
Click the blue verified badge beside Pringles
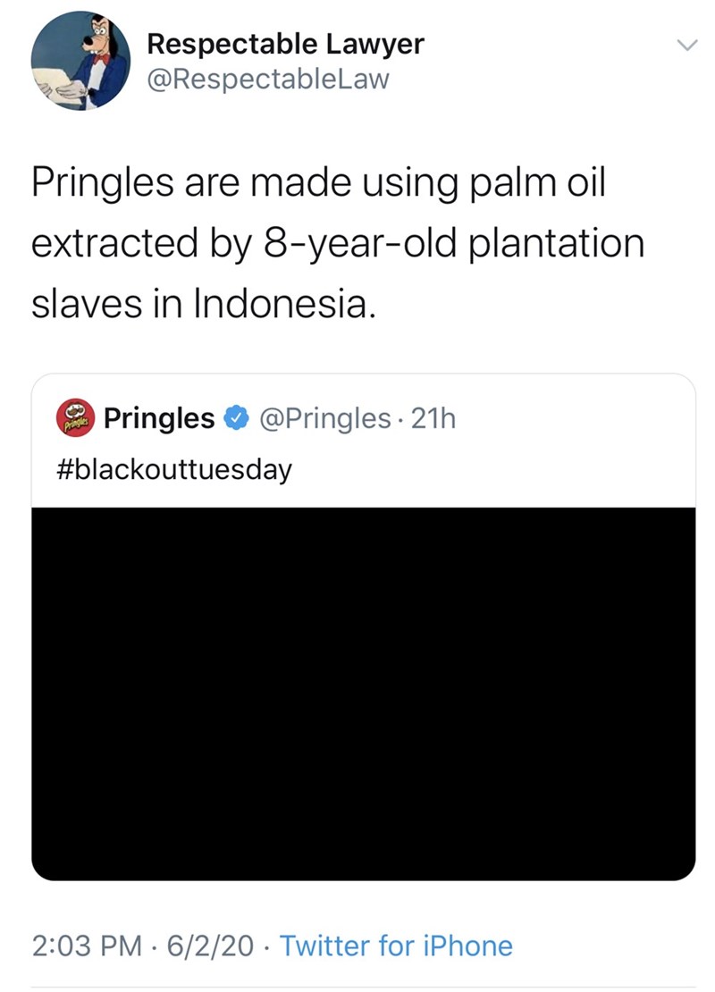(236, 417)
